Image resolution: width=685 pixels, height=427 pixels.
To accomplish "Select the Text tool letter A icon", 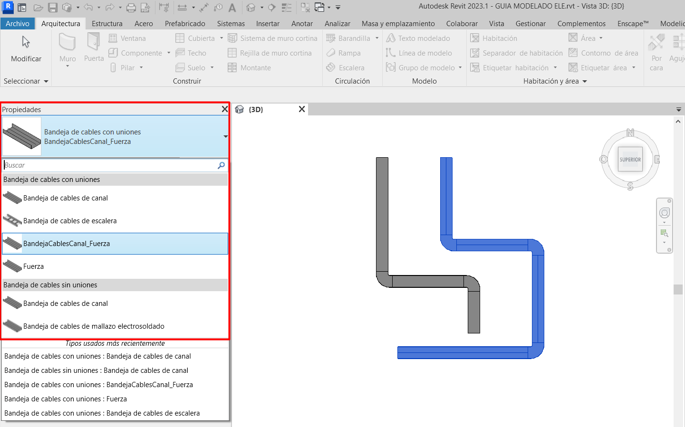I will [232, 8].
